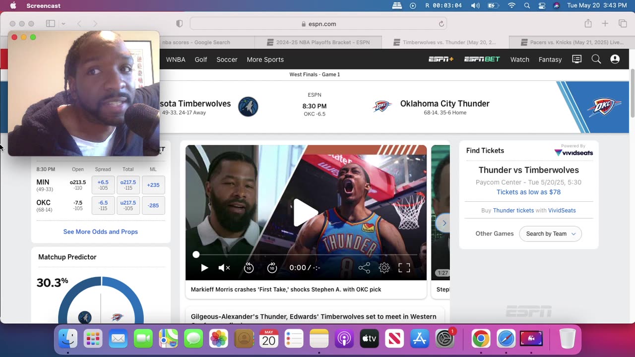
Task: Show Safari tab overview
Action: click(623, 24)
